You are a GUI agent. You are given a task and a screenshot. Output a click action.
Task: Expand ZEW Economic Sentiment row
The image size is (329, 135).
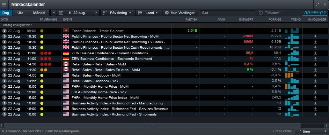coord(5,59)
